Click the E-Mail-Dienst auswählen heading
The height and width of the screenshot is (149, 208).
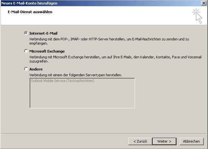(30, 12)
